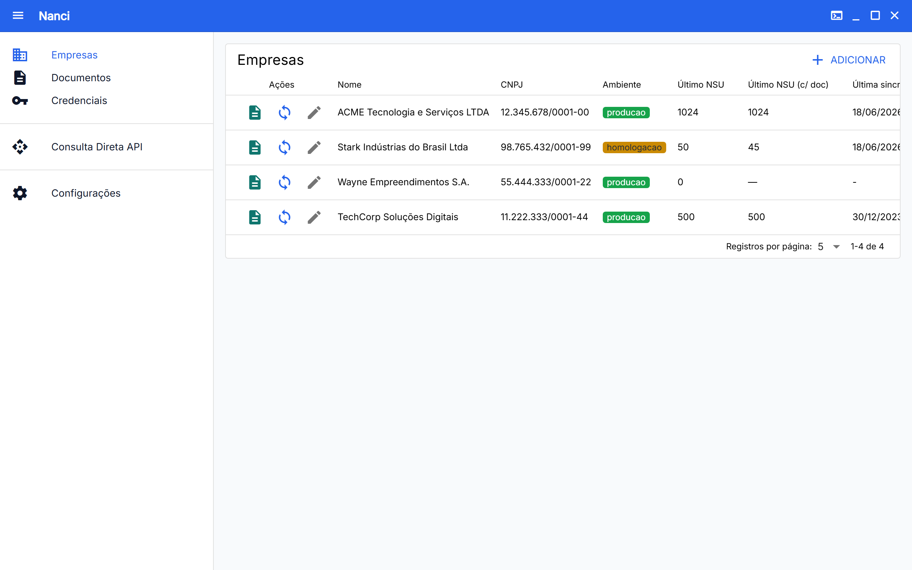912x570 pixels.
Task: Sync TechCorp Soluções Digitais
Action: [x=285, y=217]
